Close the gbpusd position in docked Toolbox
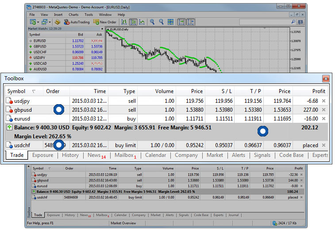 tap(301, 180)
